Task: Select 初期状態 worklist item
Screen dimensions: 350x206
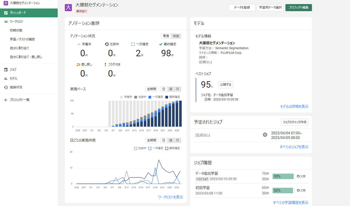Action: [x=29, y=30]
